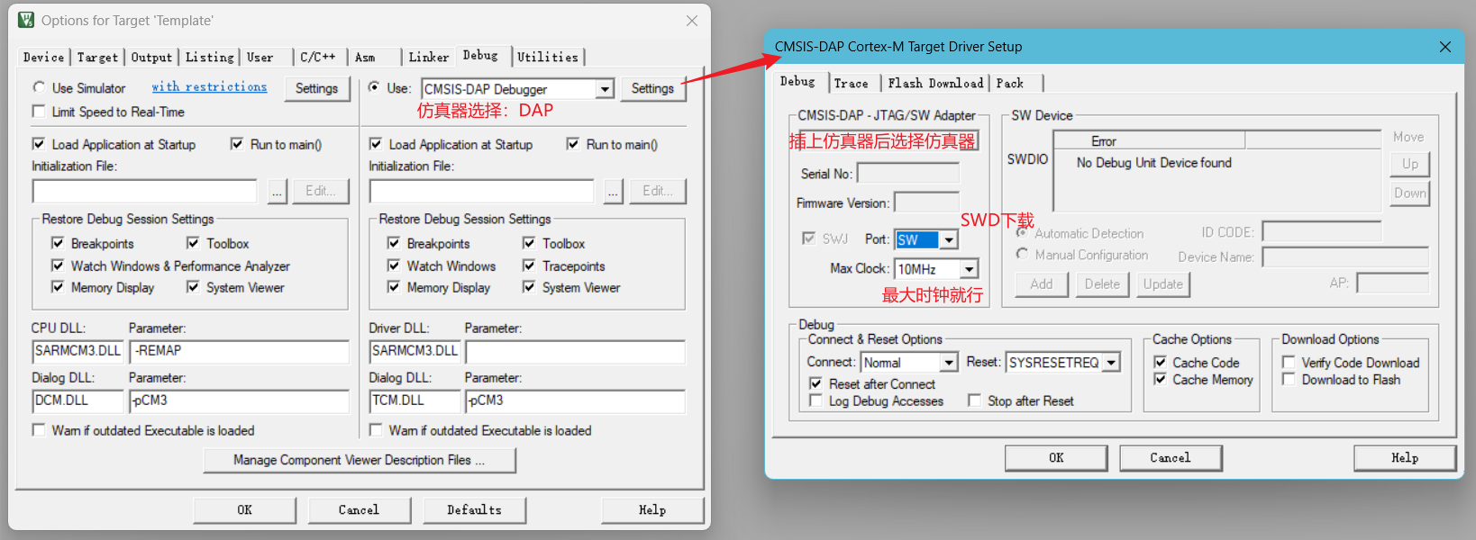
Task: Browse simulator initialization file with ... button
Action: (278, 191)
